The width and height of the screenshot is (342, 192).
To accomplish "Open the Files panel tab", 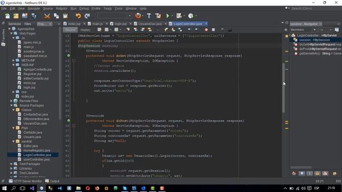I will pos(28,23).
